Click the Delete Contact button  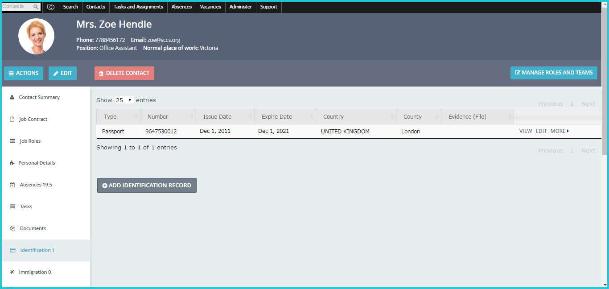click(124, 73)
